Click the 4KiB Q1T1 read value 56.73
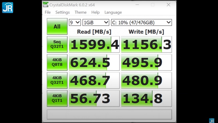Screen dimensions: 218x123 point(94,98)
